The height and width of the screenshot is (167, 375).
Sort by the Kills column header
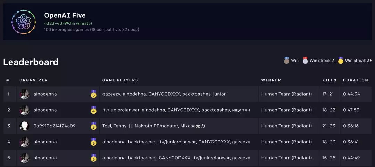pyautogui.click(x=329, y=80)
